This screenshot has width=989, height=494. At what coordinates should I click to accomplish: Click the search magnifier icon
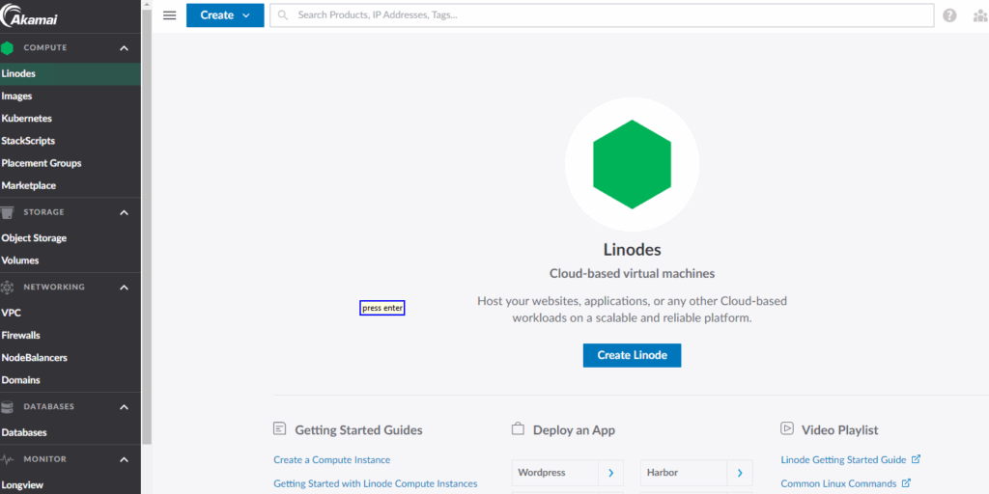tap(283, 15)
